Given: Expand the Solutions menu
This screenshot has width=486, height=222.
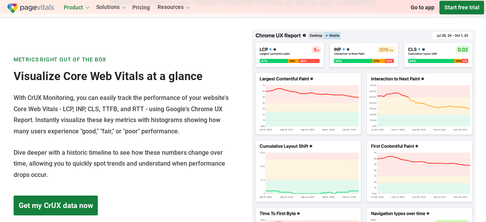Looking at the screenshot, I should click(x=111, y=7).
